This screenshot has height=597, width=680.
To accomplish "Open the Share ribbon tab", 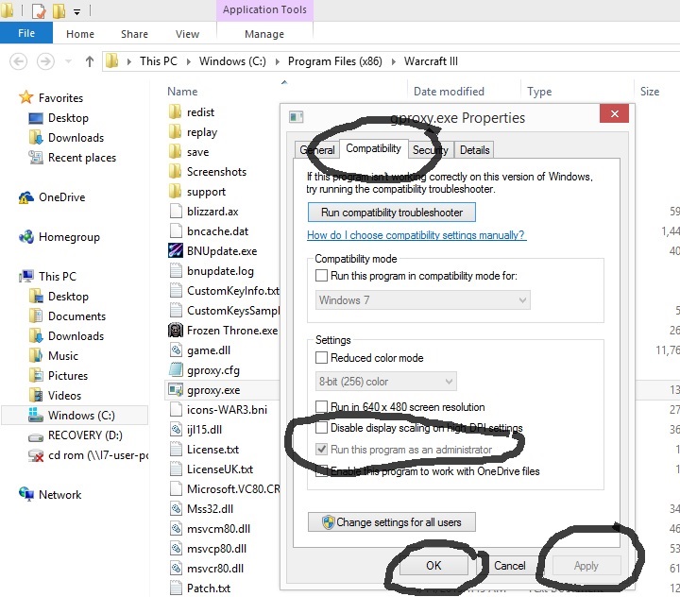I will (134, 34).
